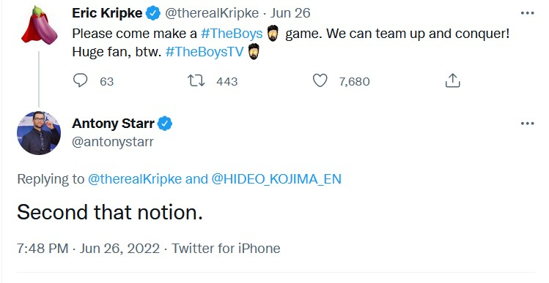Image resolution: width=549 pixels, height=283 pixels.
Task: Open more options on Eric Kripke's tweet
Action: pos(527,13)
